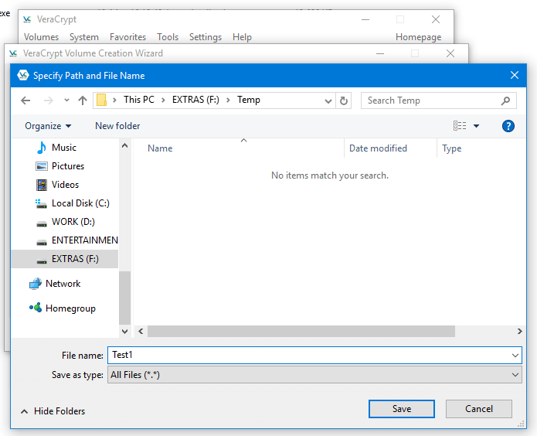Click the Pictures folder icon

(x=42, y=166)
